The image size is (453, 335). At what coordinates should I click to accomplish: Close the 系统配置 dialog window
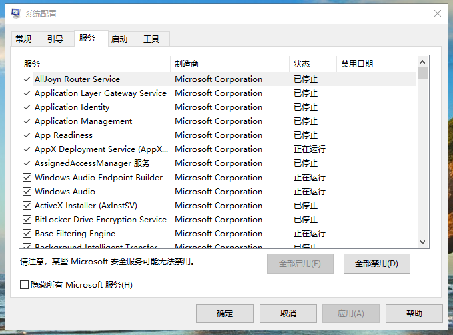click(438, 13)
